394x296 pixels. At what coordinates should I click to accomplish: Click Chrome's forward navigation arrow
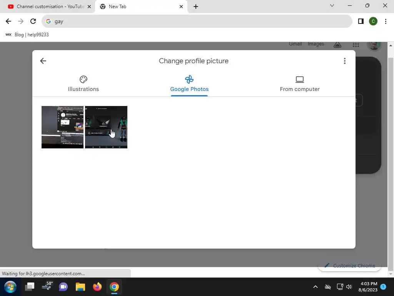21,22
